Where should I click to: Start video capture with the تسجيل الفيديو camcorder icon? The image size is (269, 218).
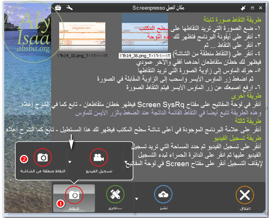pos(99,157)
